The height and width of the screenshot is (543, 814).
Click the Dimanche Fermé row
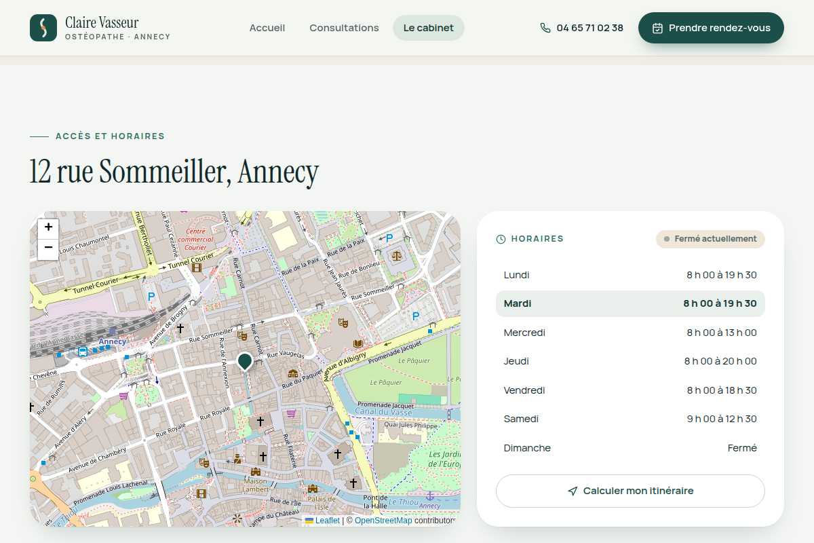(630, 448)
